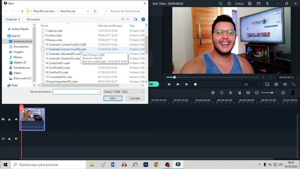Toggle fullscreen preview mode
The image size is (300, 169).
[294, 84]
